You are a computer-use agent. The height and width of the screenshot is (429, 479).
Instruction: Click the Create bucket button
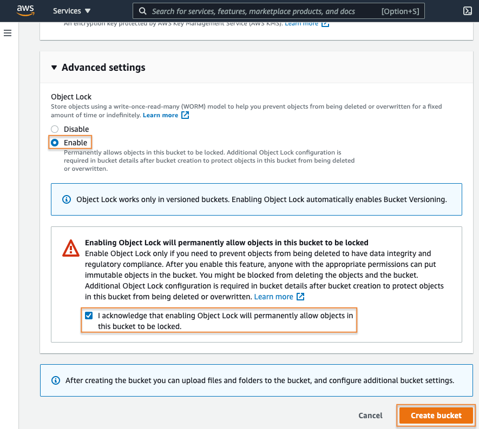[436, 415]
